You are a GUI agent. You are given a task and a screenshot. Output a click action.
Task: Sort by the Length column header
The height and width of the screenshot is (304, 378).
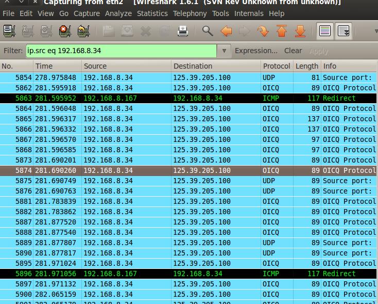point(307,66)
